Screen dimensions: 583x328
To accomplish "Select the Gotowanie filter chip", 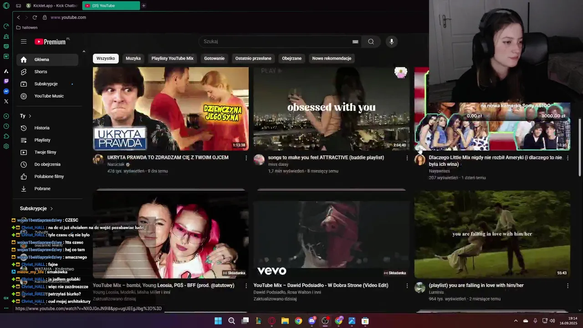I will point(214,58).
